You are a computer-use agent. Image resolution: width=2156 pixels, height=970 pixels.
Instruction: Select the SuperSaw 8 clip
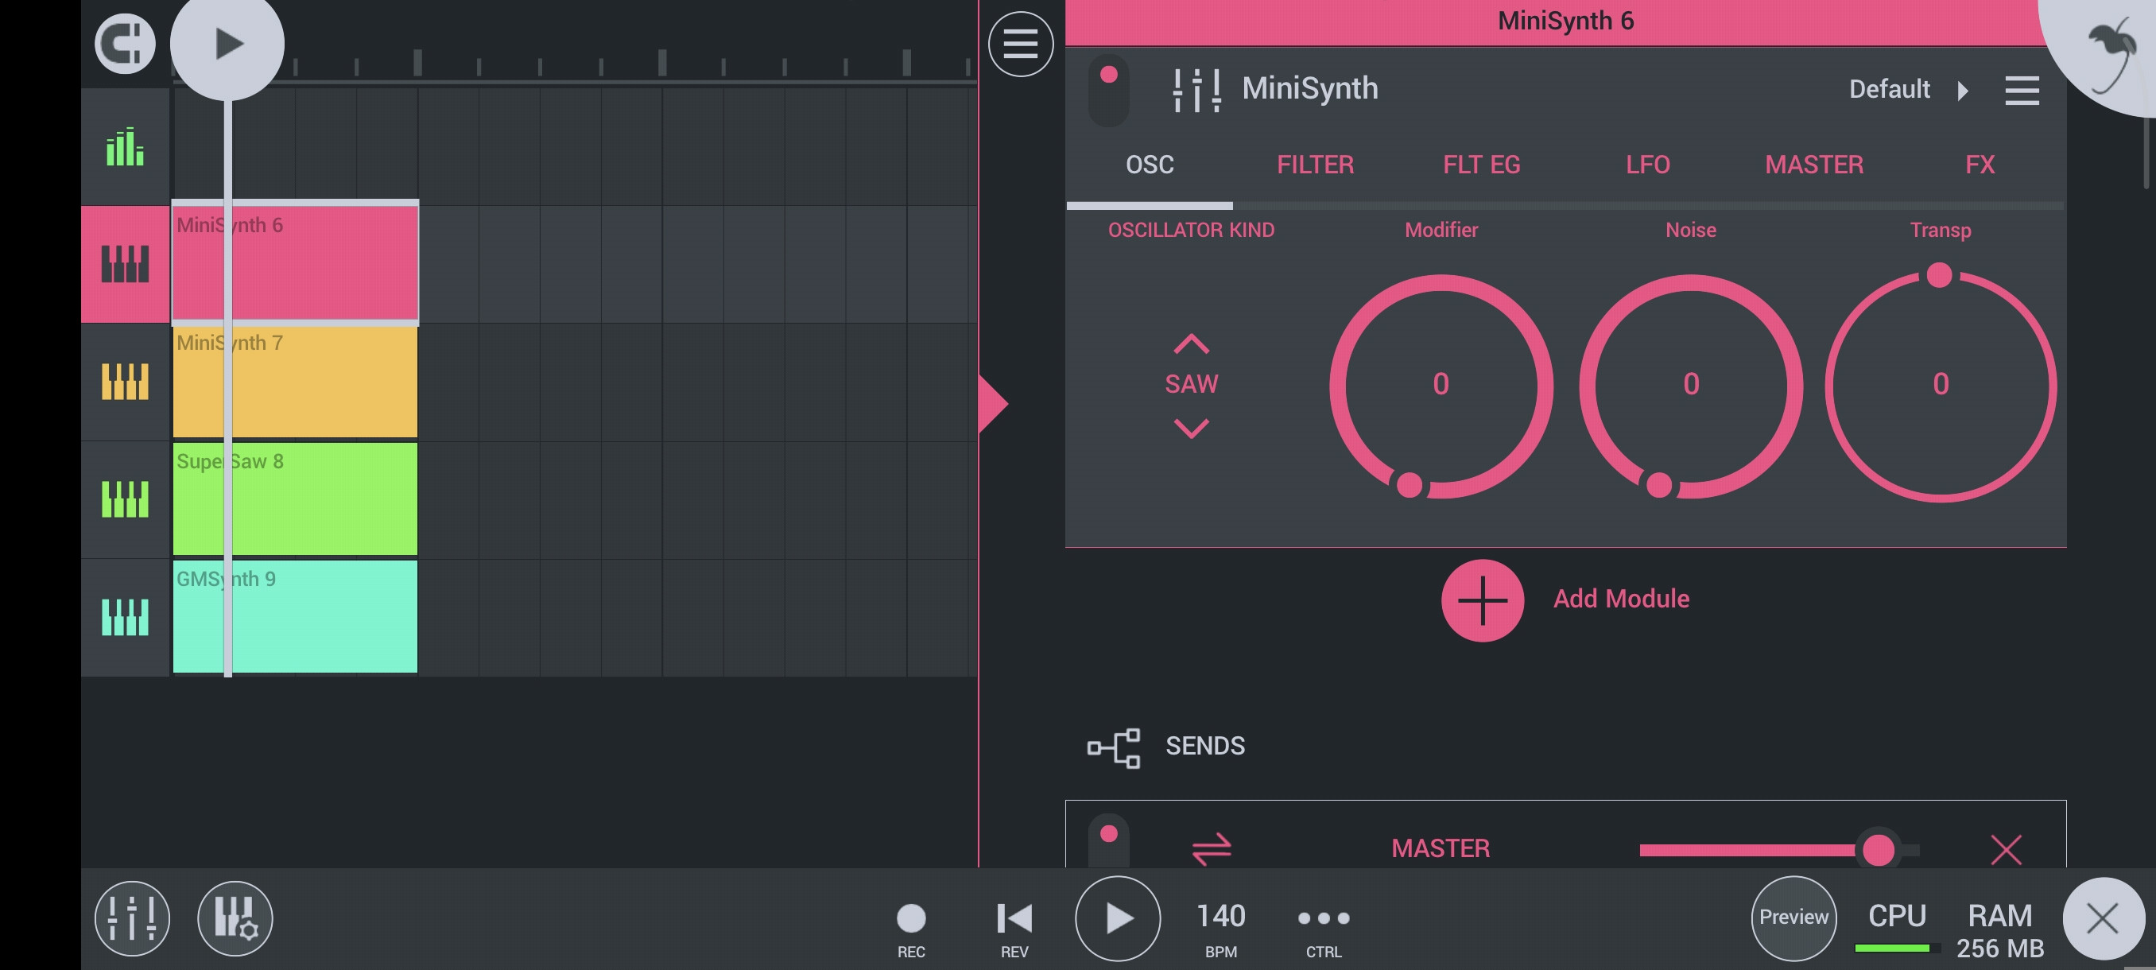[295, 499]
